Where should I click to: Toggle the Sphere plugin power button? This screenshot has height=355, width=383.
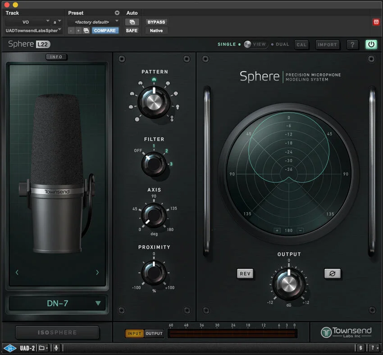pyautogui.click(x=371, y=45)
